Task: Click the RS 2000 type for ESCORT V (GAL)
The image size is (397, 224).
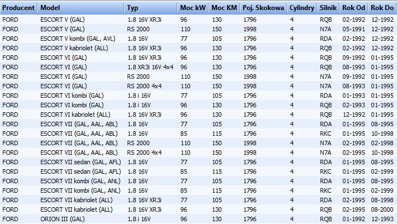Action: pyautogui.click(x=138, y=30)
